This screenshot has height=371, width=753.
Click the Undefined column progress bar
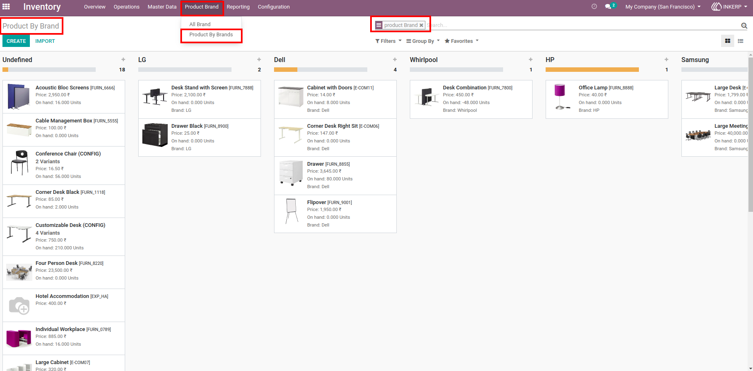click(49, 70)
